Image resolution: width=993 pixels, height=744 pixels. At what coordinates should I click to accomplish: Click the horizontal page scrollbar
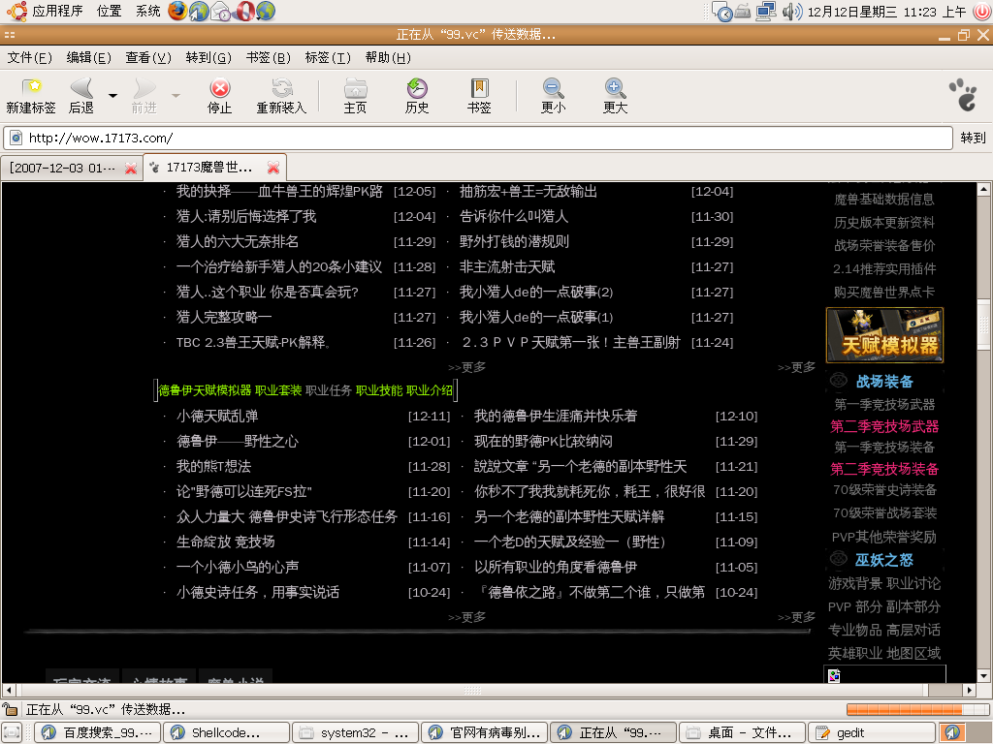pyautogui.click(x=489, y=690)
